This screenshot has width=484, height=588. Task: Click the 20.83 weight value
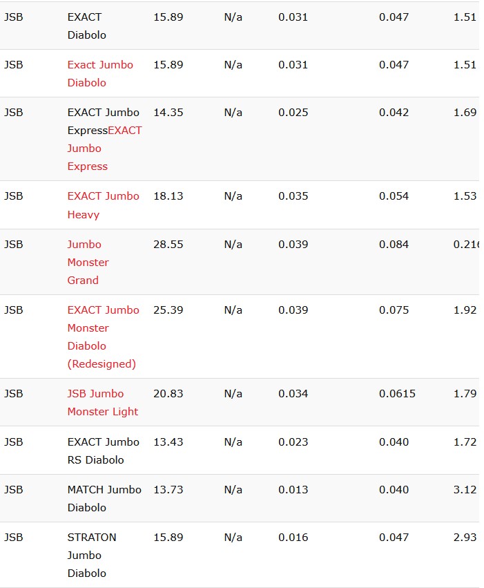tap(168, 394)
